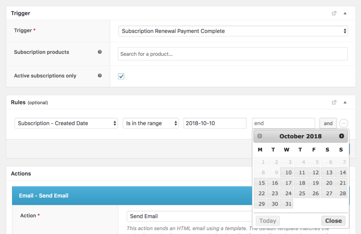This screenshot has height=234, width=361.
Task: Change the Is in the range condition
Action: pyautogui.click(x=151, y=123)
